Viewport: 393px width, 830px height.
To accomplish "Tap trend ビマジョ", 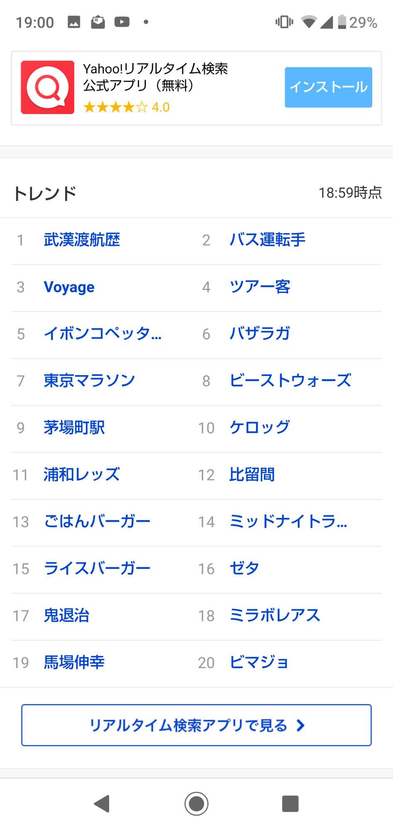I will coord(259,662).
